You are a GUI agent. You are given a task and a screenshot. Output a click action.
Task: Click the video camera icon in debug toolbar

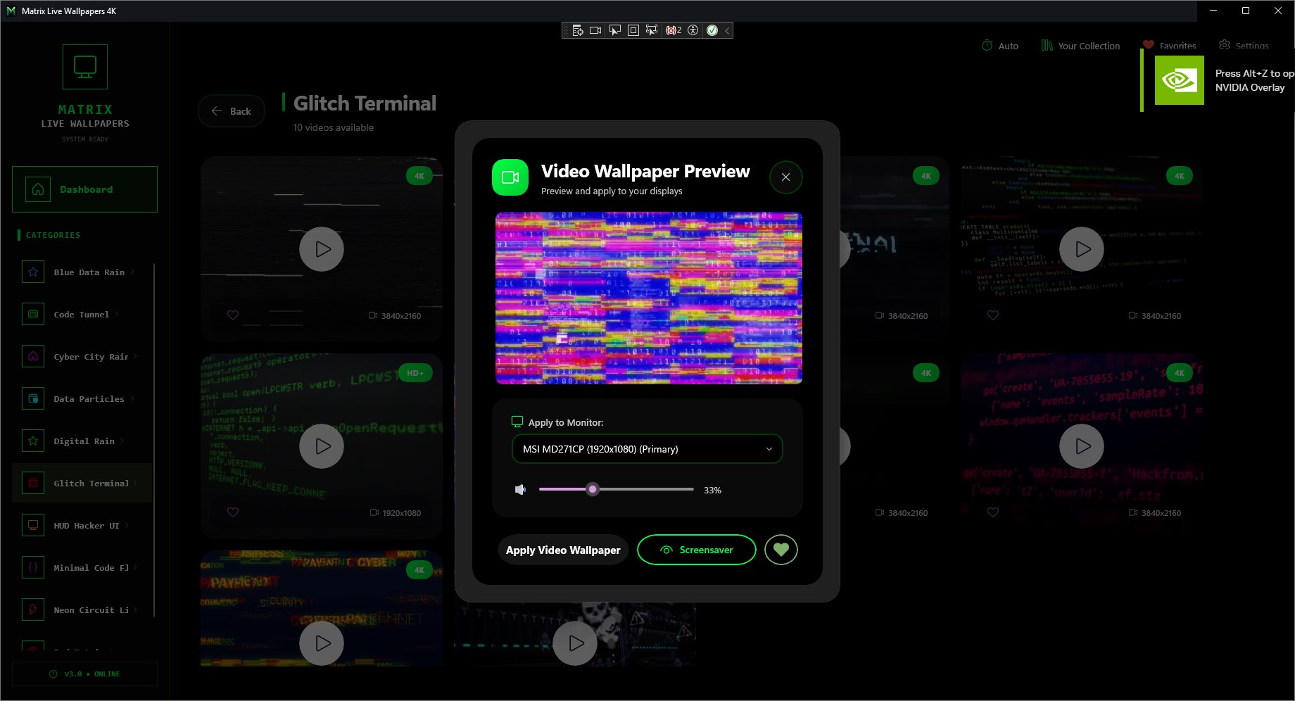click(595, 30)
